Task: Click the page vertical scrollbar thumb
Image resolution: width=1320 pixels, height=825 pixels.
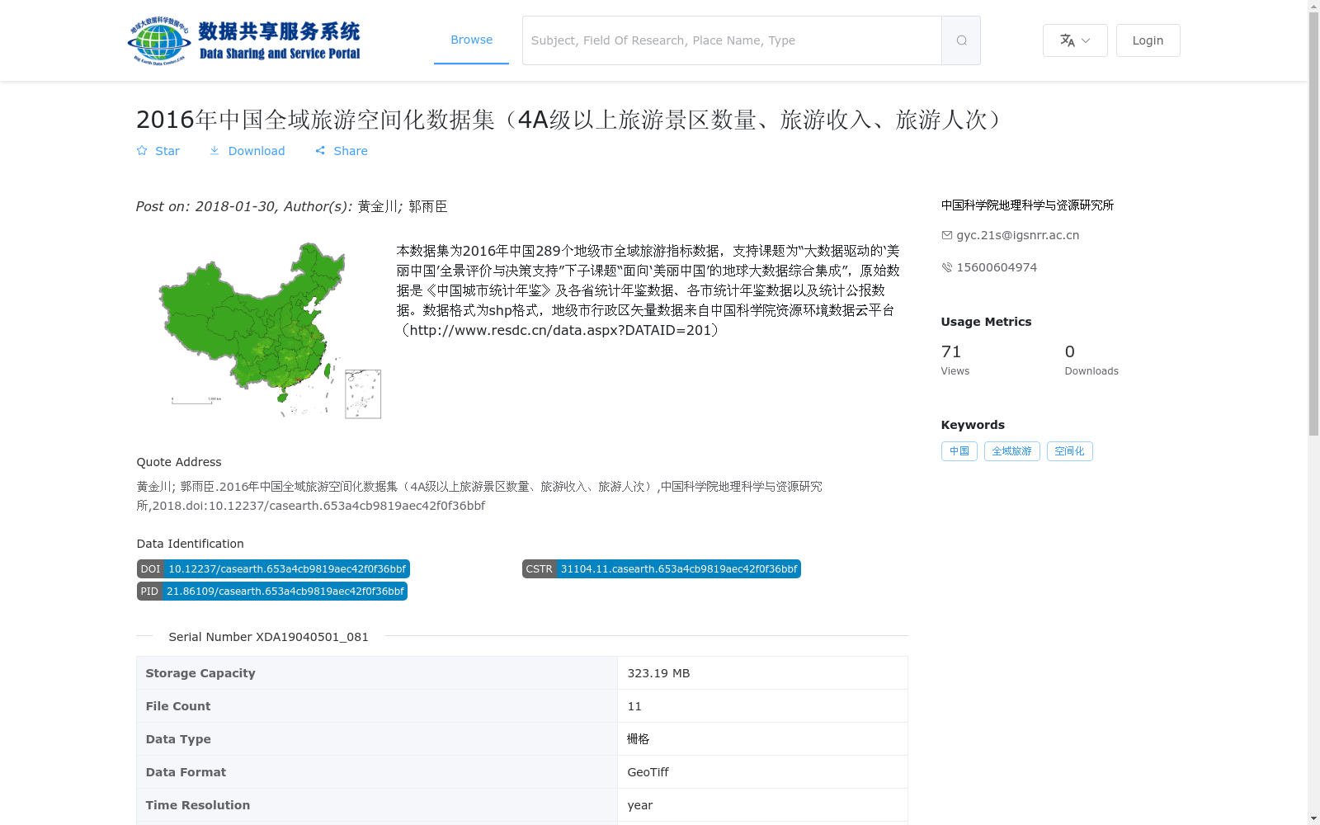Action: pyautogui.click(x=1314, y=223)
